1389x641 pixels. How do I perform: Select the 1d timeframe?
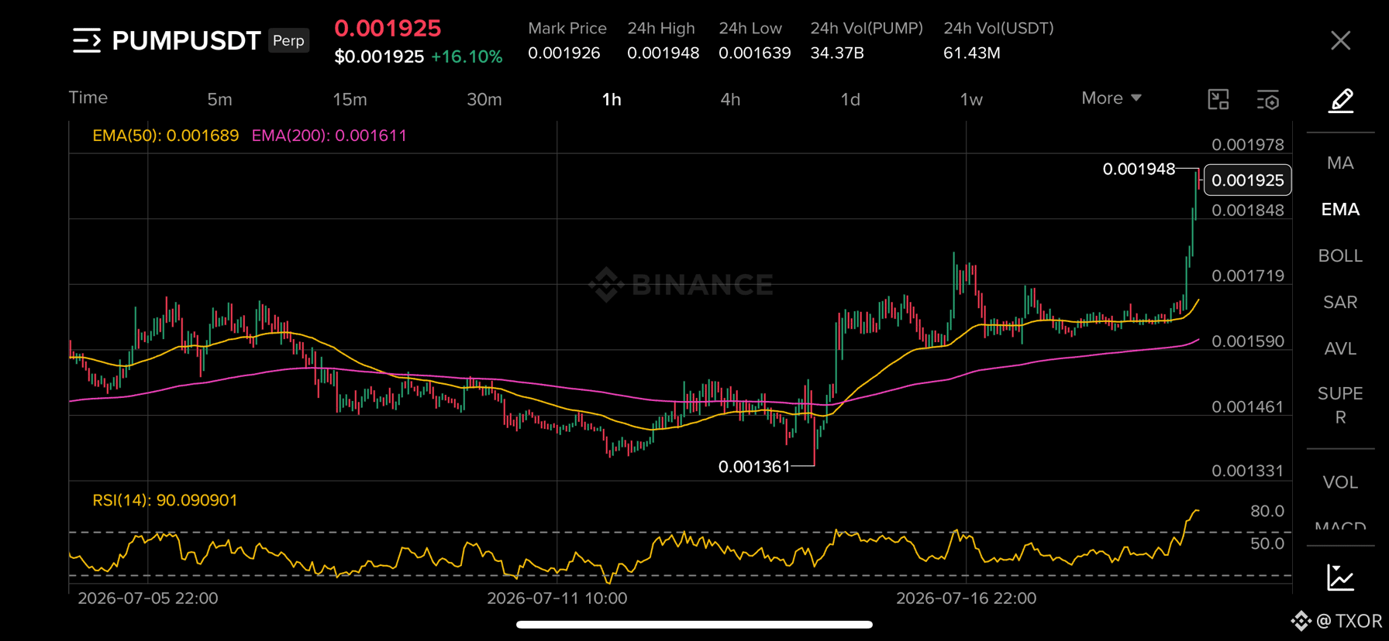[x=850, y=99]
